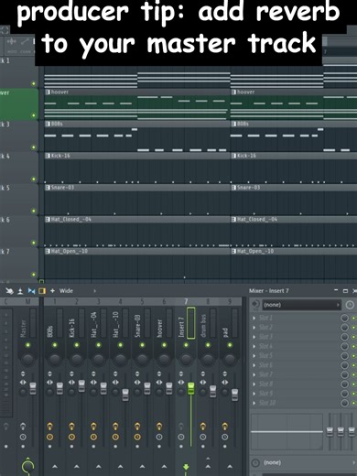Mute the Snare-03 mixer track LED
This screenshot has width=357, height=476.
tap(142, 345)
